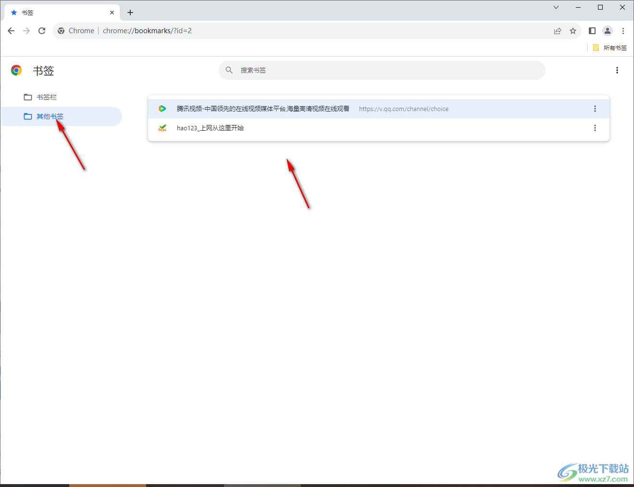Open the 所有书签 folder in bookmarks bar
This screenshot has width=634, height=487.
[610, 48]
